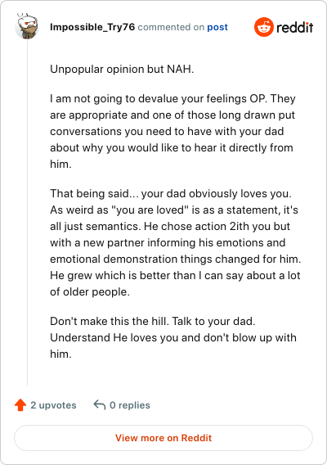Click the words 'of older people.'
Image resolution: width=327 pixels, height=465 pixels.
pyautogui.click(x=90, y=291)
